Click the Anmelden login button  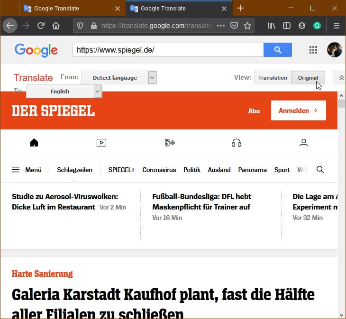click(x=298, y=110)
